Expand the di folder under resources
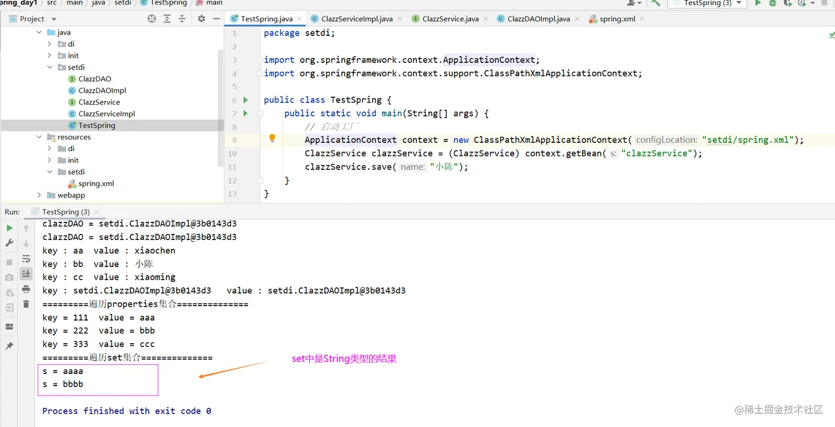 (x=50, y=148)
